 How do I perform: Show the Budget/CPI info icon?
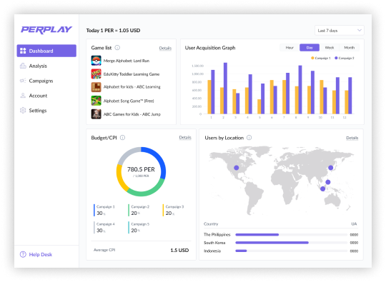[x=122, y=138]
